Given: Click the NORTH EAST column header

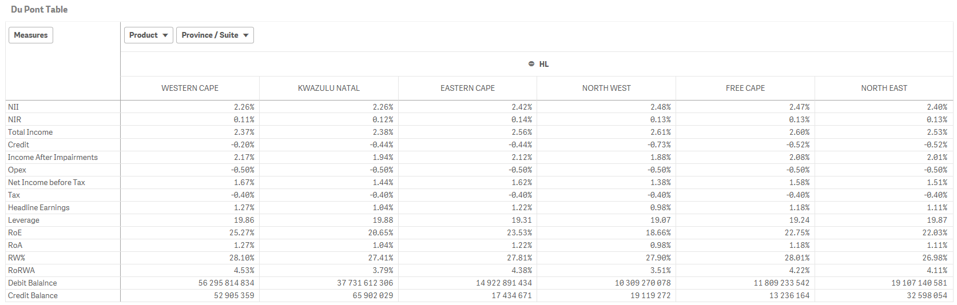Looking at the screenshot, I should [x=884, y=88].
